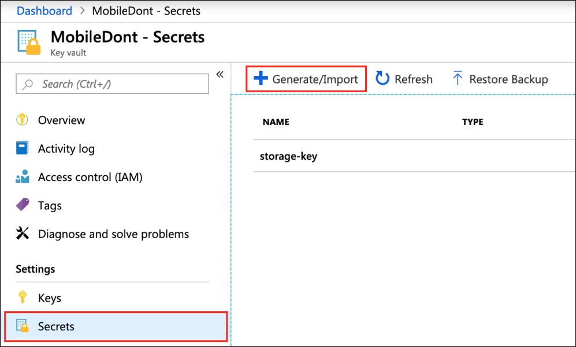This screenshot has width=576, height=347.
Task: Click the Overview key icon
Action: click(22, 120)
